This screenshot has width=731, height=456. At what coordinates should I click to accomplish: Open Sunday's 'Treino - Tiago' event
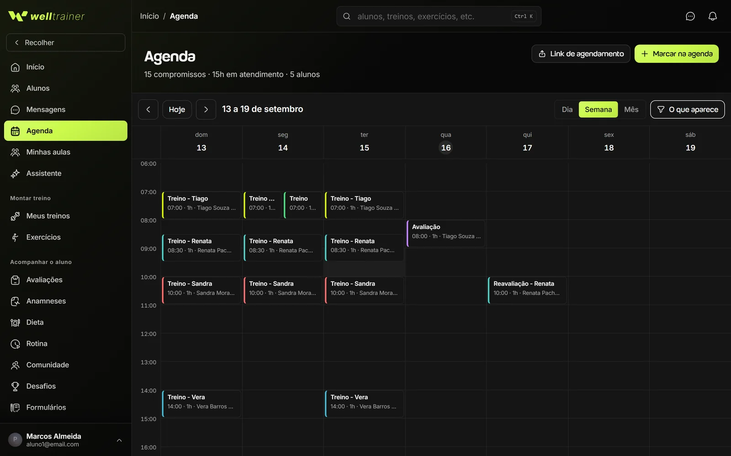tap(201, 205)
